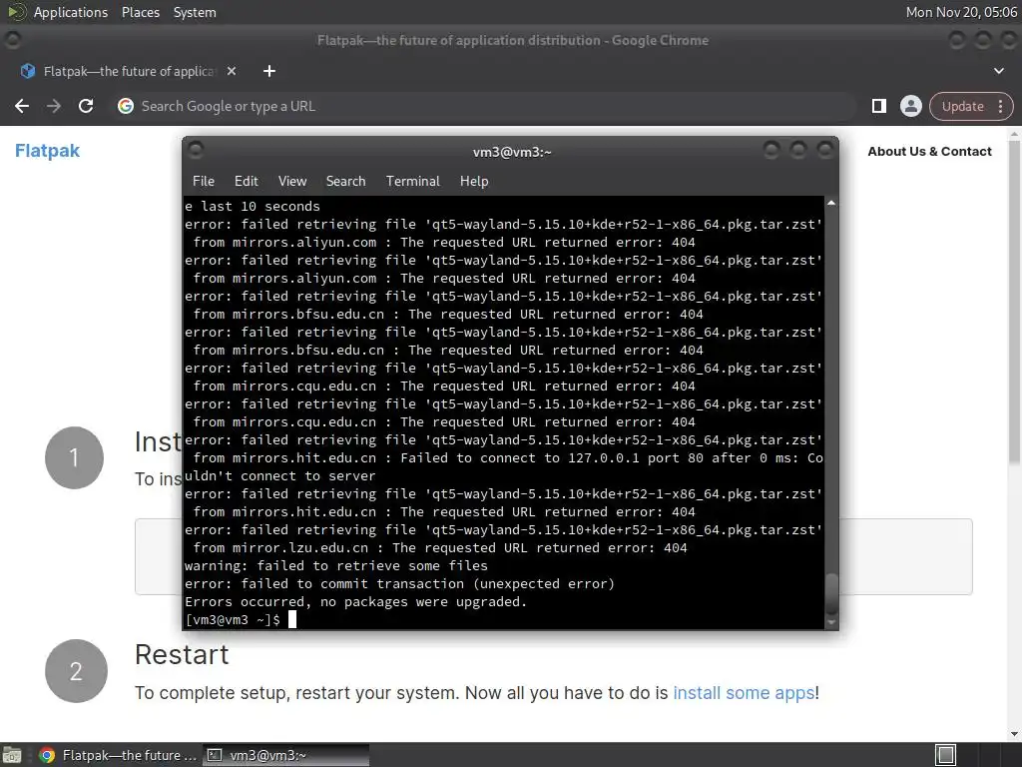This screenshot has height=767, width=1022.
Task: Click the Flatpak logo link
Action: coord(47,151)
